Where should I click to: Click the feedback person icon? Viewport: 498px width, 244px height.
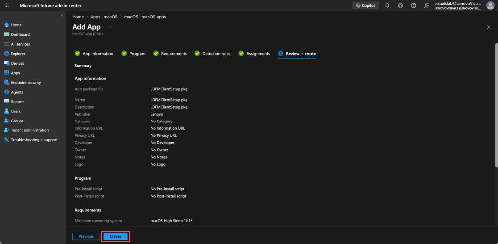(x=427, y=5)
